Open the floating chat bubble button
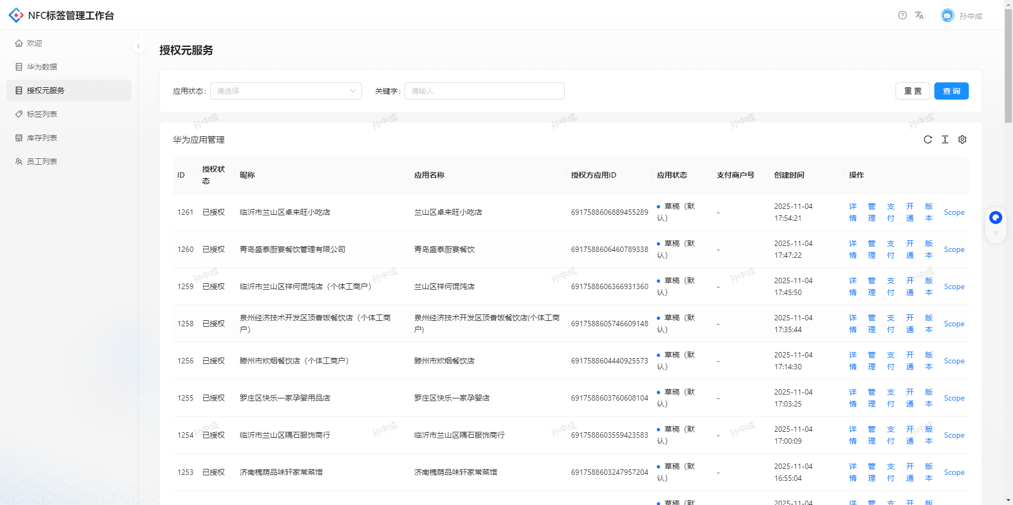This screenshot has height=505, width=1013. (x=995, y=218)
